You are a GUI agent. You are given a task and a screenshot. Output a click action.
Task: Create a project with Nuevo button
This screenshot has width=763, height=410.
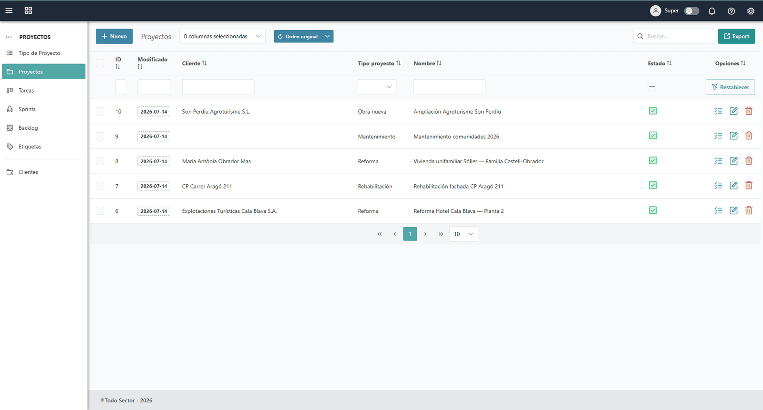(114, 36)
